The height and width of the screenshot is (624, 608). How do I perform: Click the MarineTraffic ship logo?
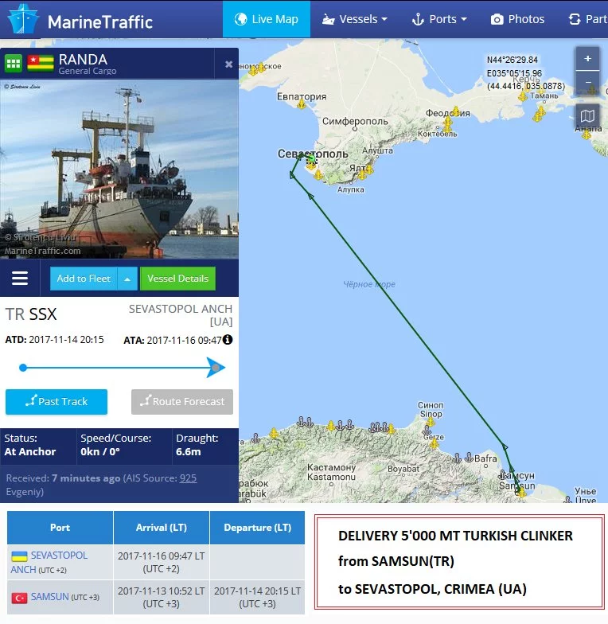pyautogui.click(x=23, y=19)
